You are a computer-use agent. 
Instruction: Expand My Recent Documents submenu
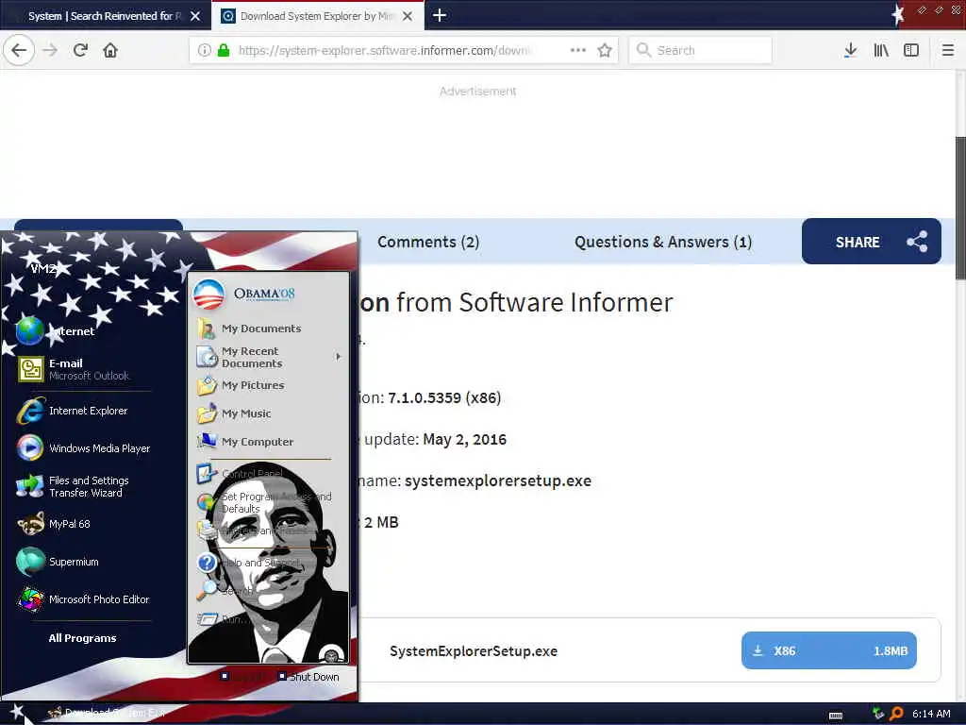tap(269, 357)
